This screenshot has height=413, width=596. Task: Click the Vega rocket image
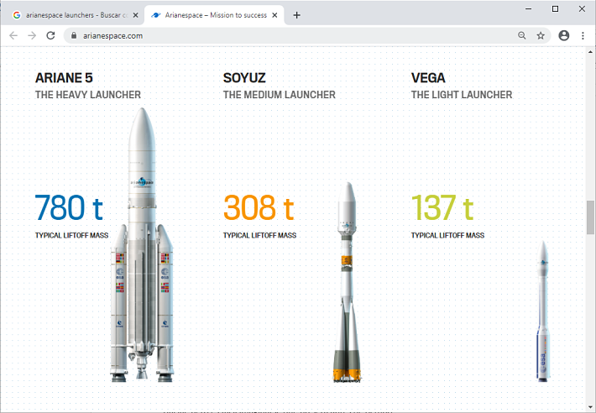[x=543, y=311]
